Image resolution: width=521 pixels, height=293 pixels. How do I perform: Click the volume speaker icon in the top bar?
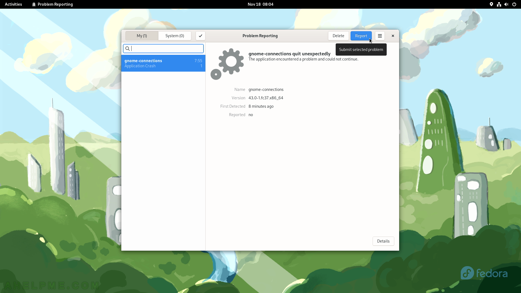[x=506, y=4]
